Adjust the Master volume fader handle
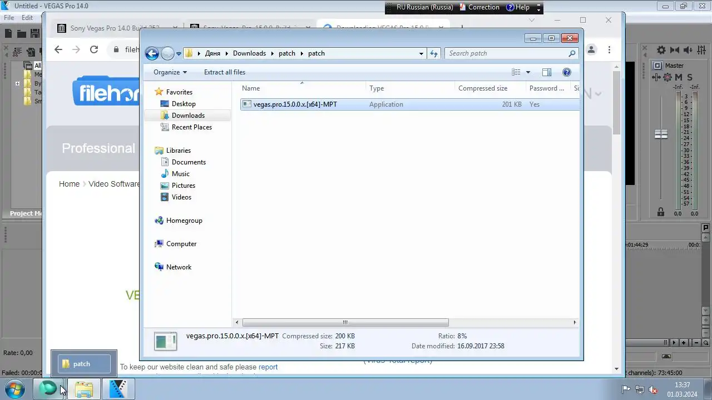712x400 pixels. pos(661,134)
